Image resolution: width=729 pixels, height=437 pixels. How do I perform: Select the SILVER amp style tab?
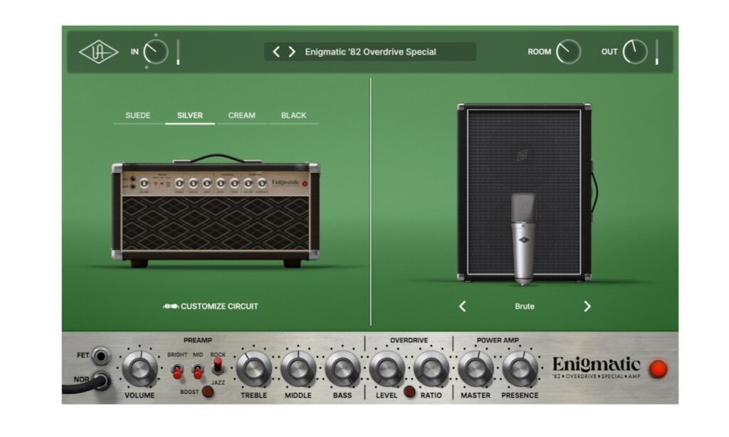tap(189, 116)
